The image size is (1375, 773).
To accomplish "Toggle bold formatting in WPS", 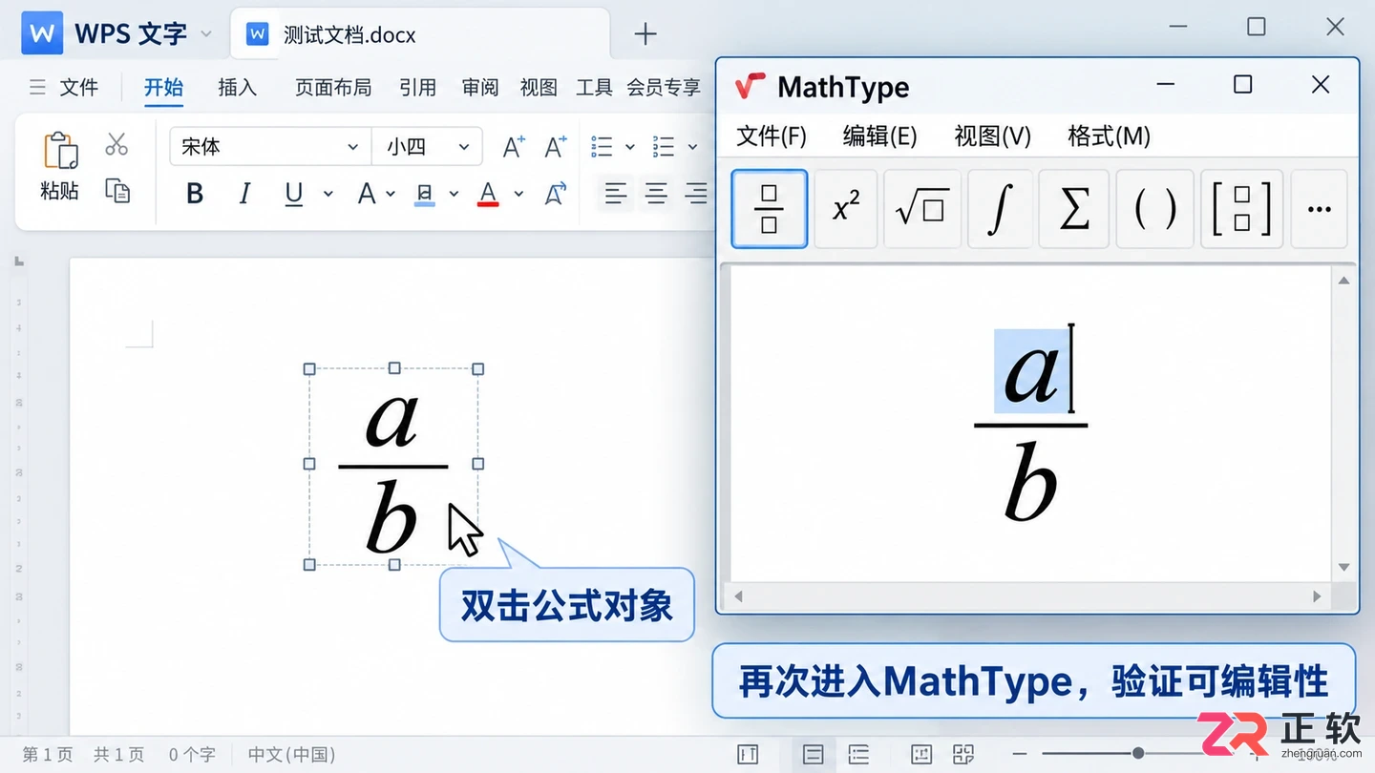I will click(x=195, y=194).
